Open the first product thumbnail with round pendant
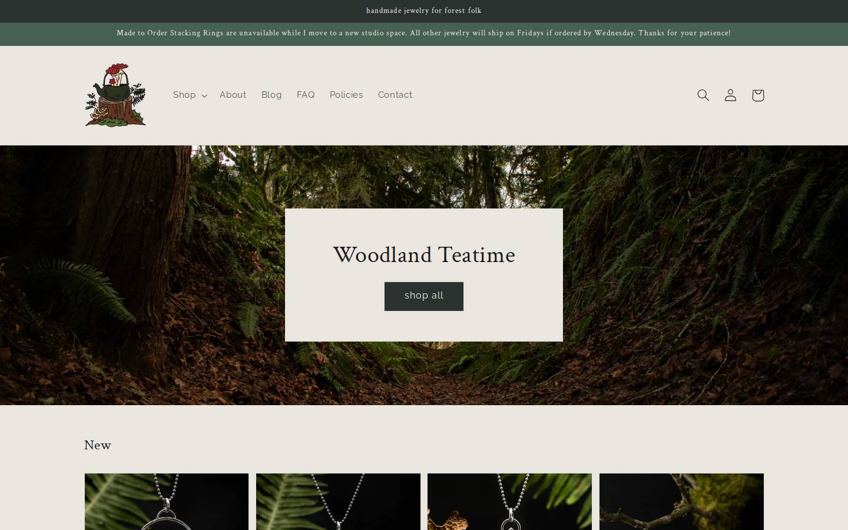Image resolution: width=848 pixels, height=530 pixels. (167, 502)
